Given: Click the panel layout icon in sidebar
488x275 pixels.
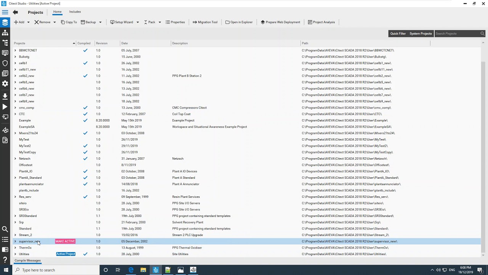Looking at the screenshot, I should click(x=5, y=249).
